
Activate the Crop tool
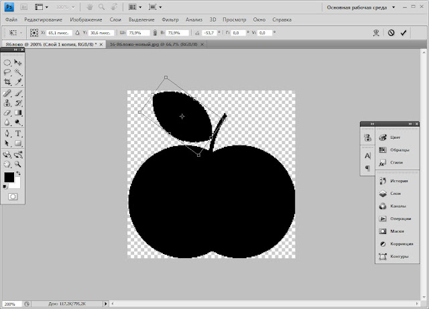pyautogui.click(x=7, y=82)
